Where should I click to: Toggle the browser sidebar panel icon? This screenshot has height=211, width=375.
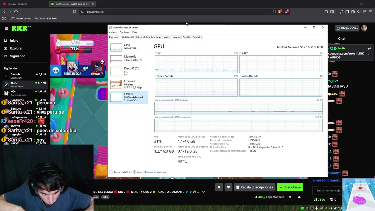347,12
